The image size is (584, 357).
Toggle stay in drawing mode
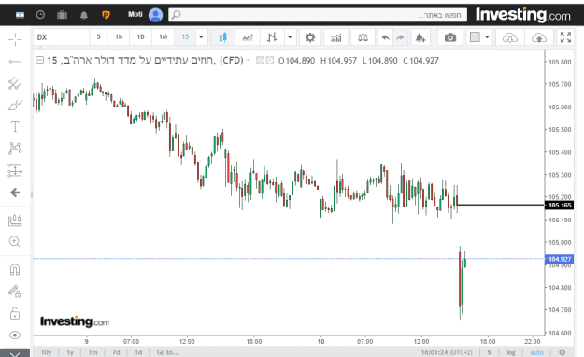[x=15, y=291]
